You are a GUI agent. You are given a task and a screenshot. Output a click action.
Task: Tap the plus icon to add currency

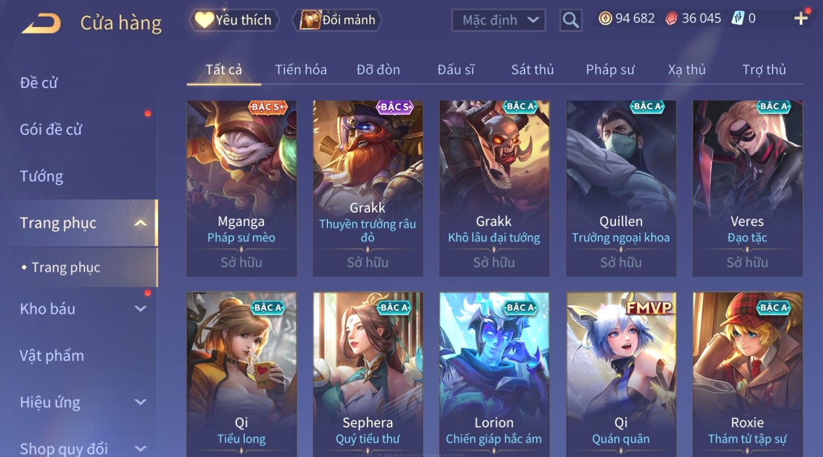click(801, 19)
